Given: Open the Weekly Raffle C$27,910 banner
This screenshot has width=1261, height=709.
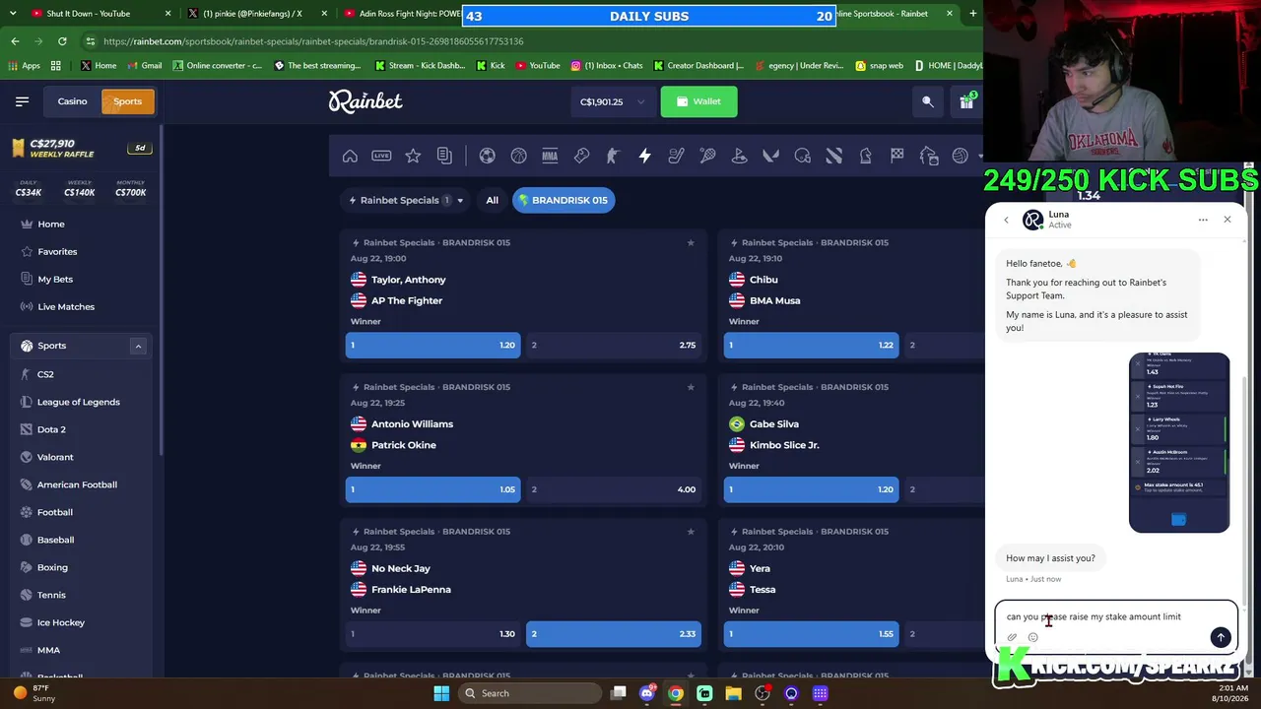Looking at the screenshot, I should [x=81, y=148].
